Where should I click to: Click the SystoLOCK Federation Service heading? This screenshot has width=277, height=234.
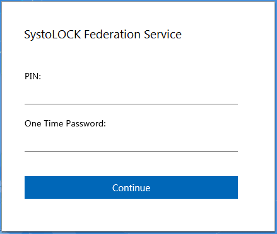103,35
